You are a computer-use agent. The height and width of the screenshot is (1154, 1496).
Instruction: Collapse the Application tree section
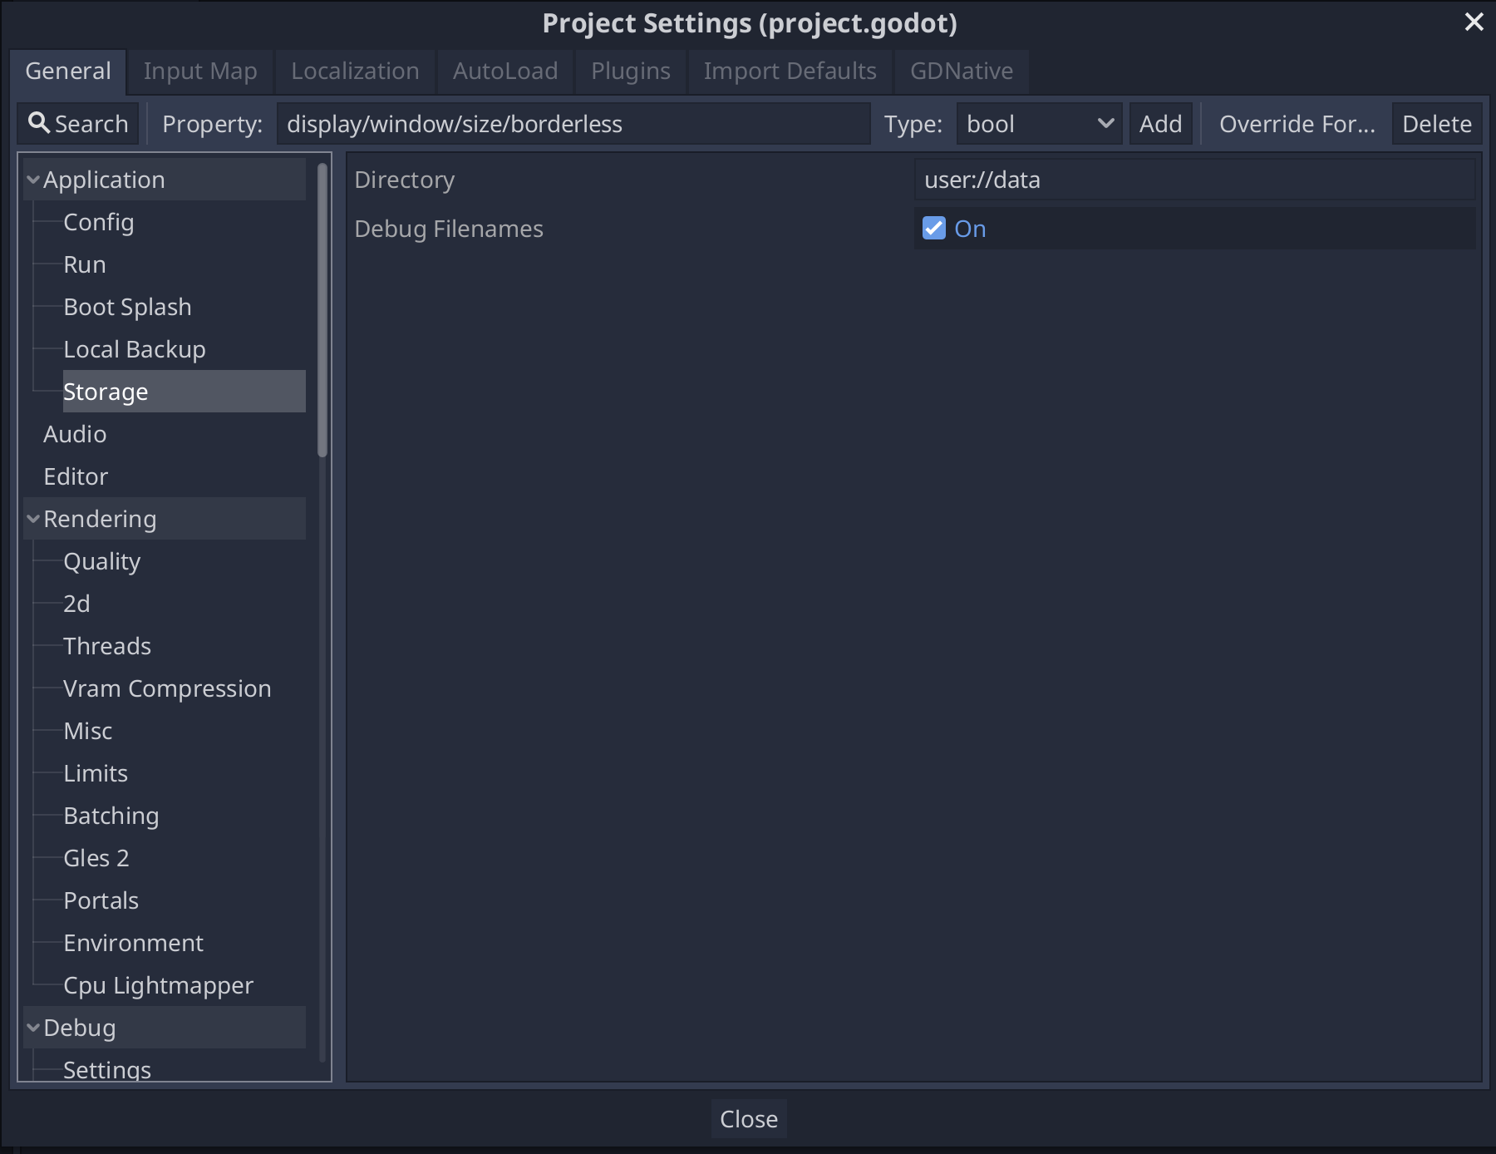(33, 180)
